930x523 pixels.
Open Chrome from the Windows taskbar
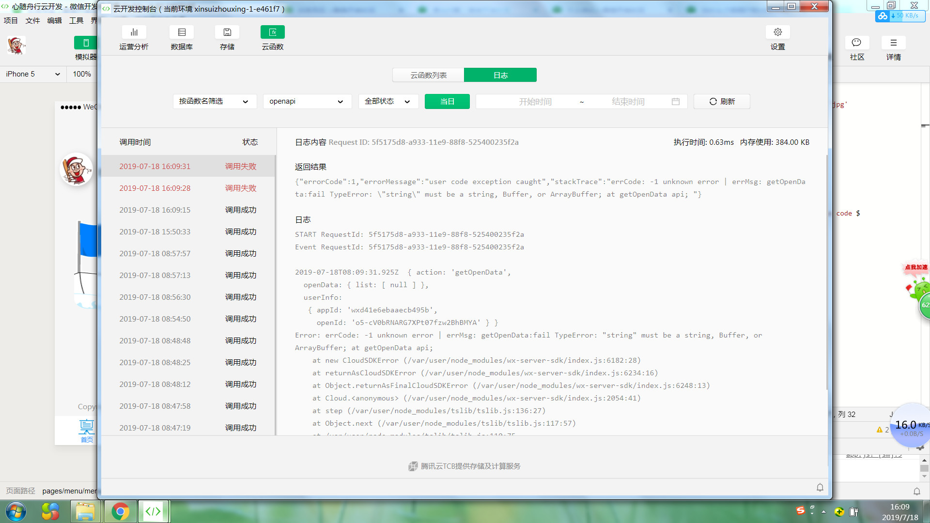pos(120,511)
